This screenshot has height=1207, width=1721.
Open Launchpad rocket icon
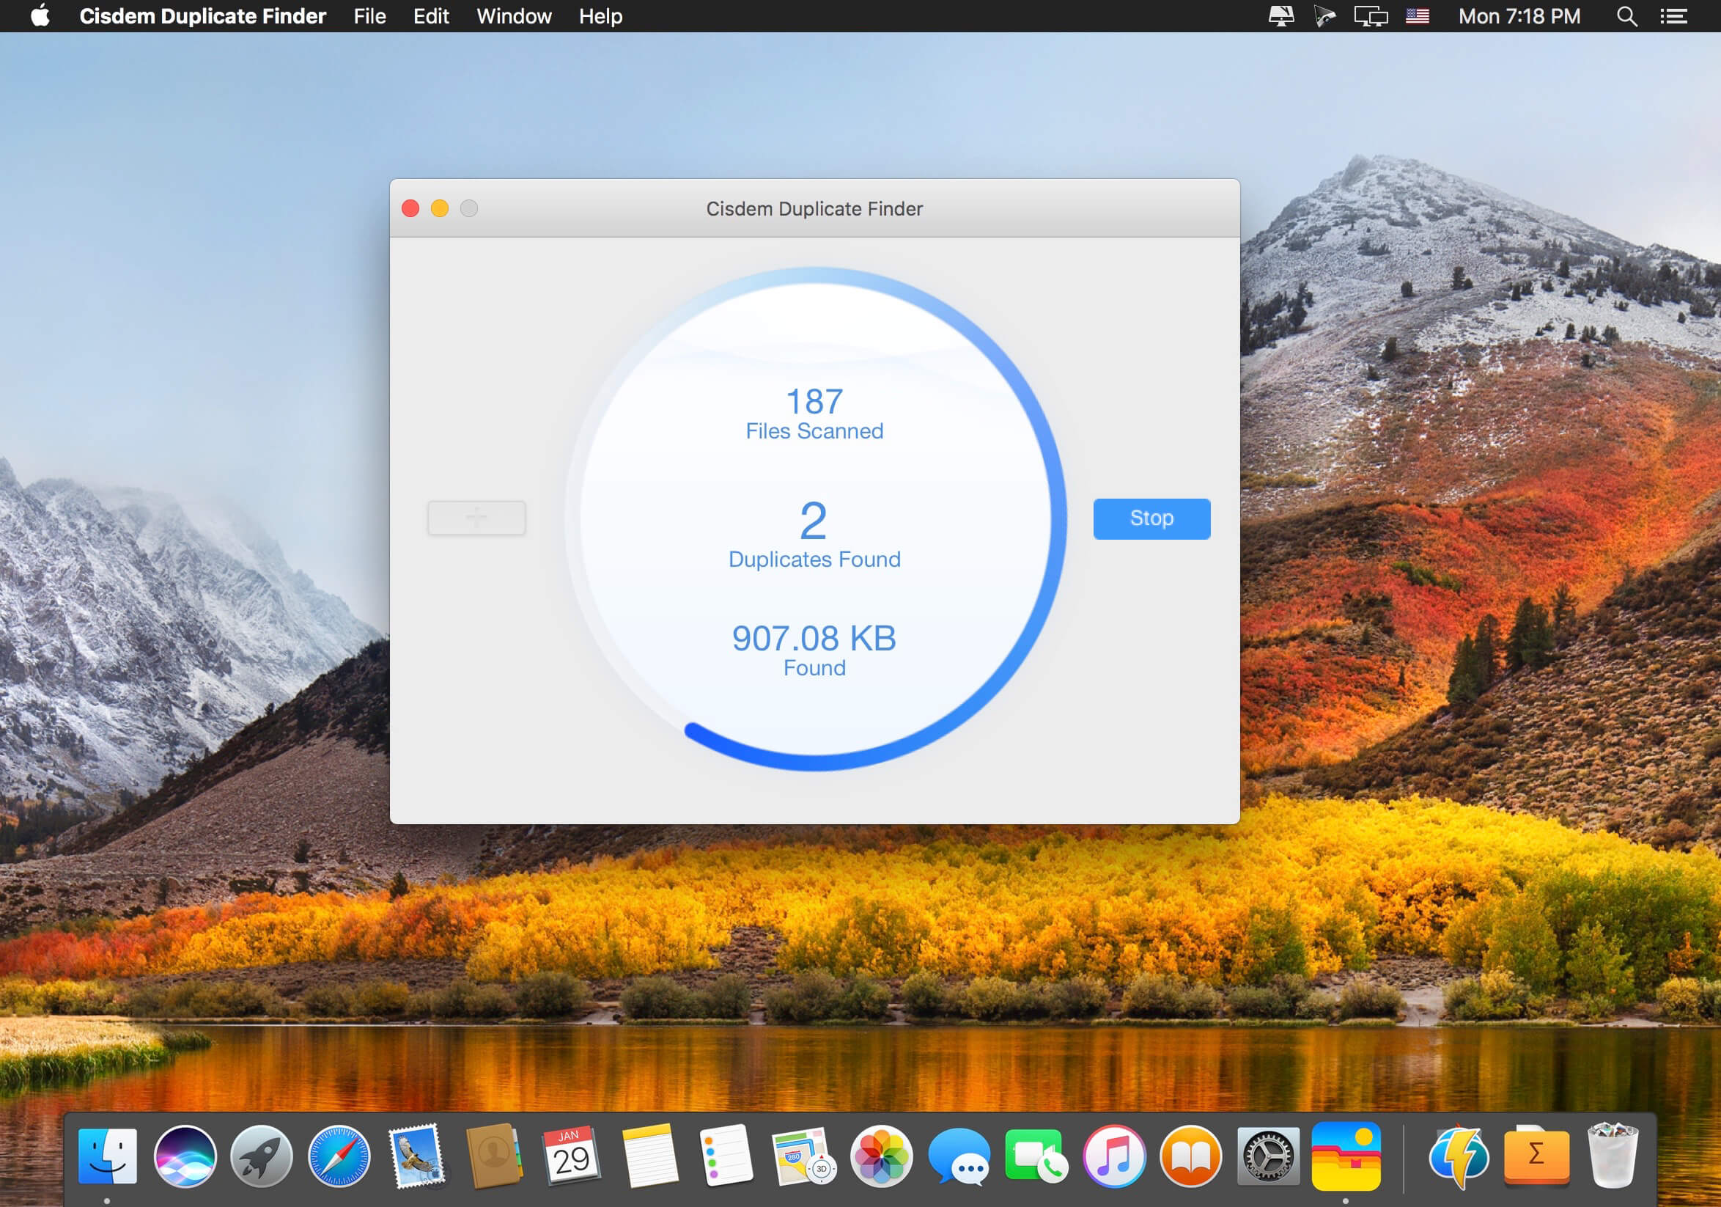[262, 1157]
